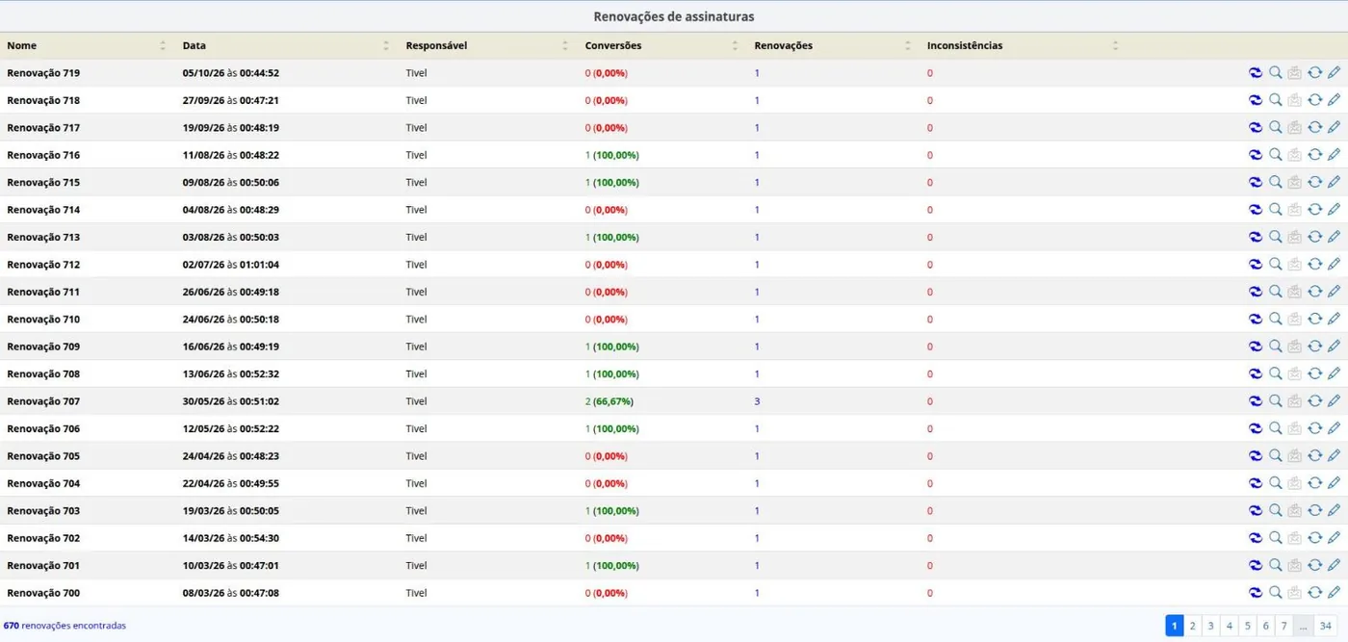Click the pencil edit icon for Renovação 719
1348x642 pixels.
tap(1334, 72)
